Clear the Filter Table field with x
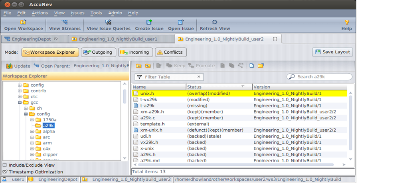 click(x=199, y=77)
